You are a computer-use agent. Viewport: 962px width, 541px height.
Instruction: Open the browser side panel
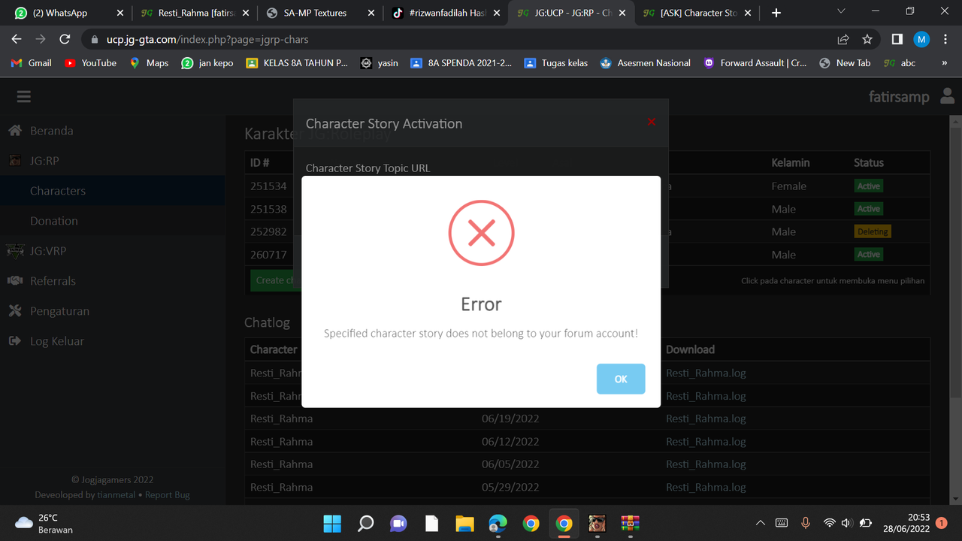coord(897,39)
